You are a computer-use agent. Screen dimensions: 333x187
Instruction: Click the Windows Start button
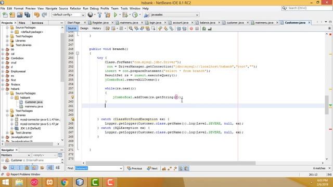point(5,182)
